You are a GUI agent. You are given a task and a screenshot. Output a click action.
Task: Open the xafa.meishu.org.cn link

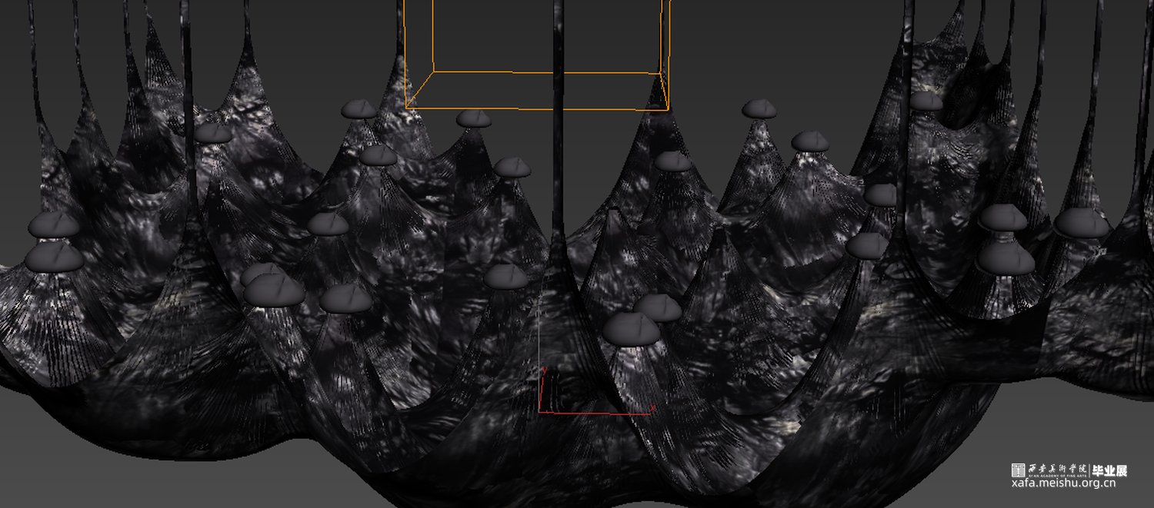click(x=1063, y=484)
